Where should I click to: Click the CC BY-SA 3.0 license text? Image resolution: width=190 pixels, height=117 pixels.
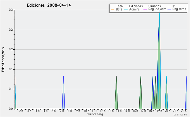coord(180,115)
